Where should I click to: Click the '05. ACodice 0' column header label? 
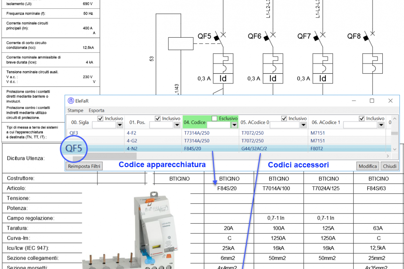pyautogui.click(x=255, y=122)
